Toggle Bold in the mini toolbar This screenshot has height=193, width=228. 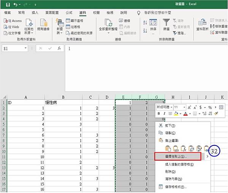(x=159, y=113)
